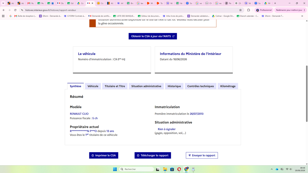Open the Situation administrative tab
Viewport: 308px width, 173px height.
[x=146, y=86]
